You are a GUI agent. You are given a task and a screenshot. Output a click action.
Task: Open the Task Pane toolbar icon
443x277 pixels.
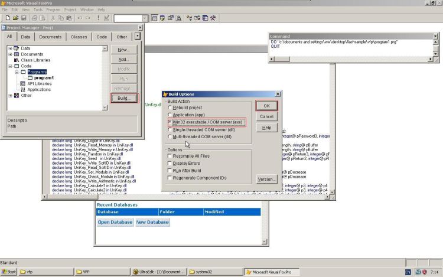pyautogui.click(x=205, y=18)
